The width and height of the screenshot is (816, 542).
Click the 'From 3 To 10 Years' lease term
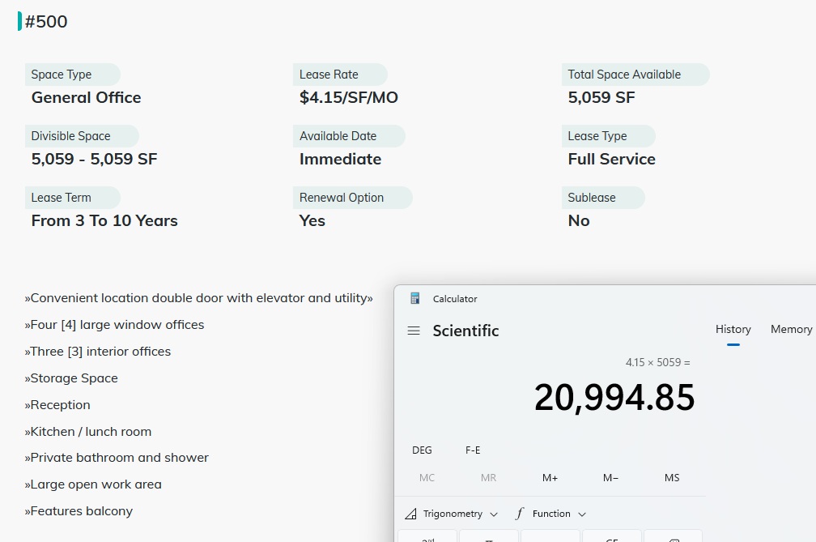[x=104, y=220]
